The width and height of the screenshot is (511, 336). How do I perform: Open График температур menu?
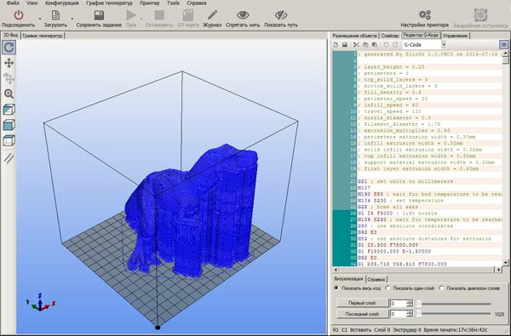click(x=109, y=3)
